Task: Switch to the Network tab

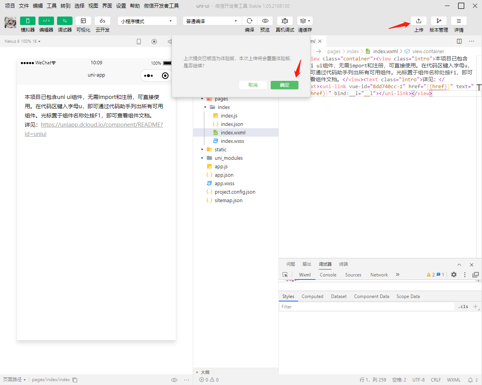Action: click(x=379, y=275)
